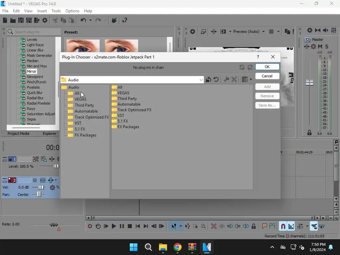The width and height of the screenshot is (340, 255).
Task: Toggle the preview overlays grid icon
Action: click(271, 32)
